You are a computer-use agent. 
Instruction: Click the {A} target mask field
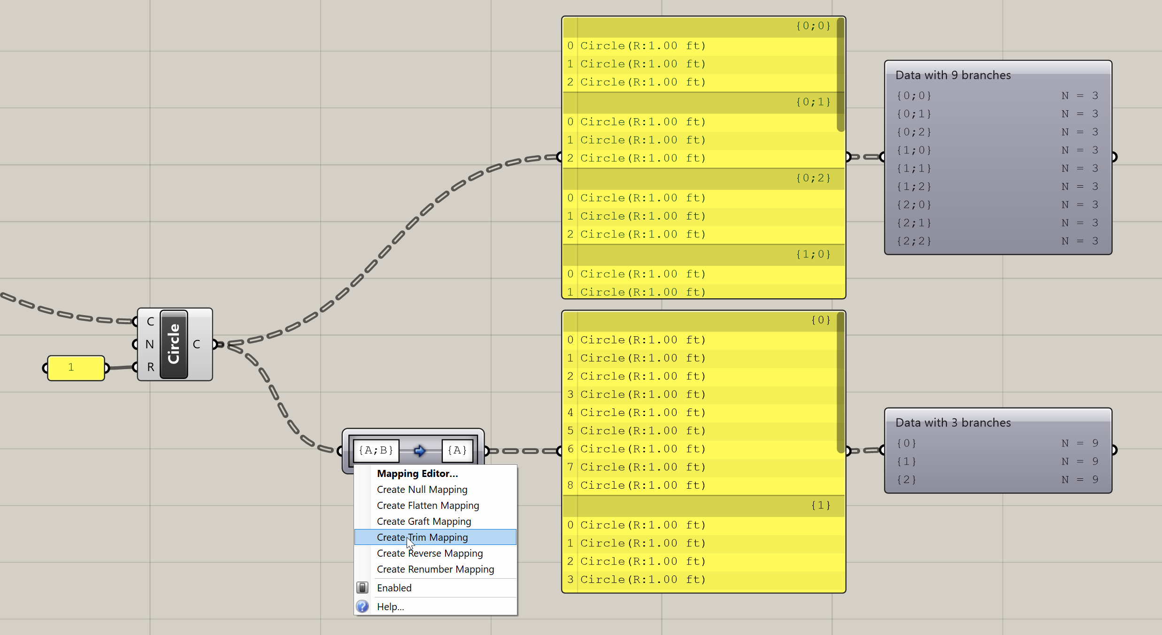(457, 451)
